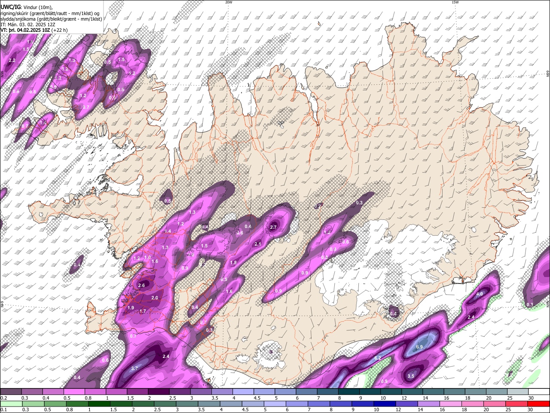Choose the darkest green swatch between 1 and 1.5
The image size is (550, 413).
[99, 404]
